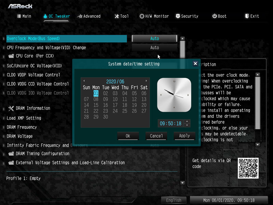Open DRAM Timing Configuration folder
The image size is (273, 205).
[39, 153]
